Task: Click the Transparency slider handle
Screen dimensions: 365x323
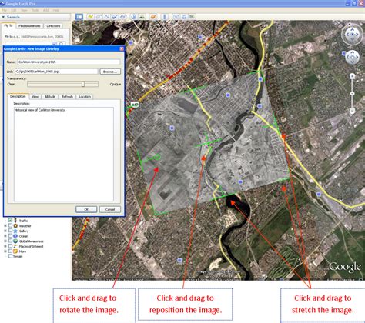Action: (83, 84)
